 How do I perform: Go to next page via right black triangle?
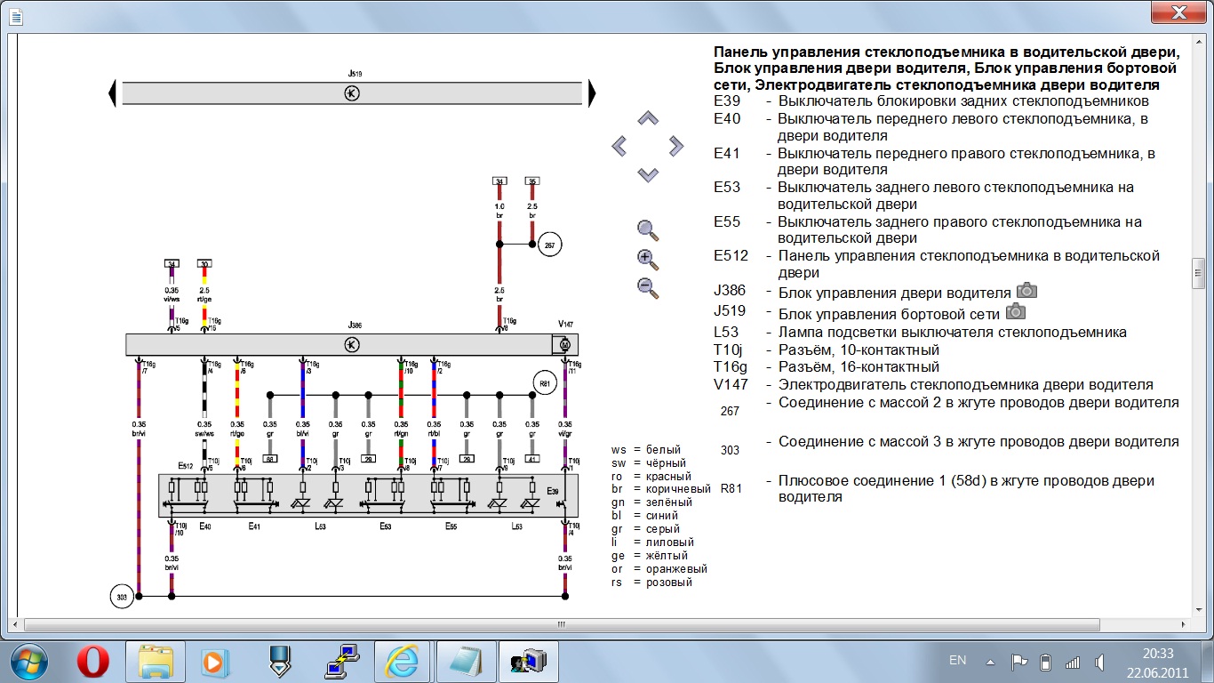pyautogui.click(x=592, y=92)
